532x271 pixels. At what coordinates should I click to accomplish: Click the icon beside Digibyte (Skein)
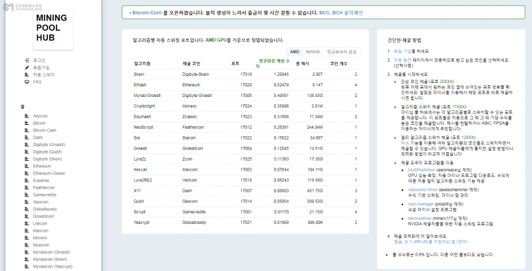point(27,159)
